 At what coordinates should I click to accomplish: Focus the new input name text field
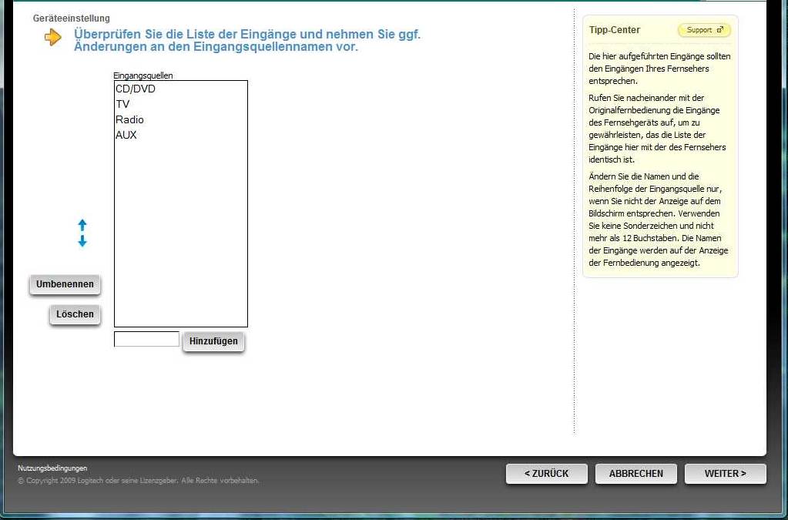(146, 339)
